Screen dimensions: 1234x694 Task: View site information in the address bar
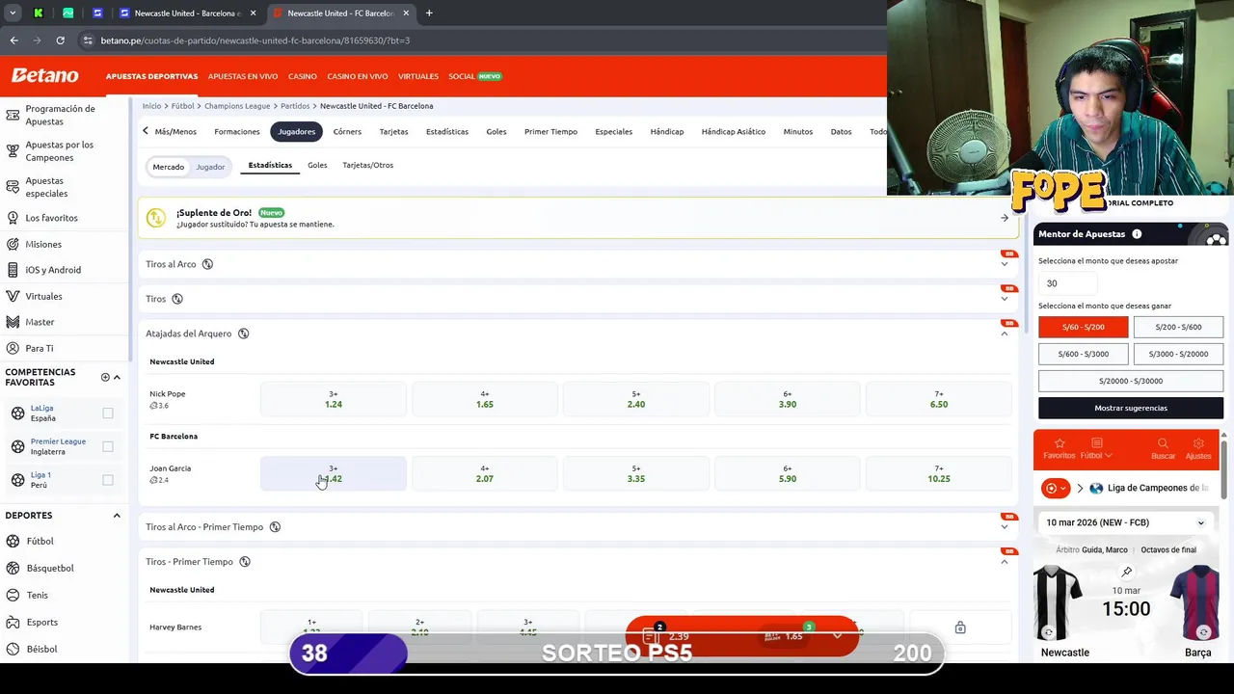click(x=88, y=40)
